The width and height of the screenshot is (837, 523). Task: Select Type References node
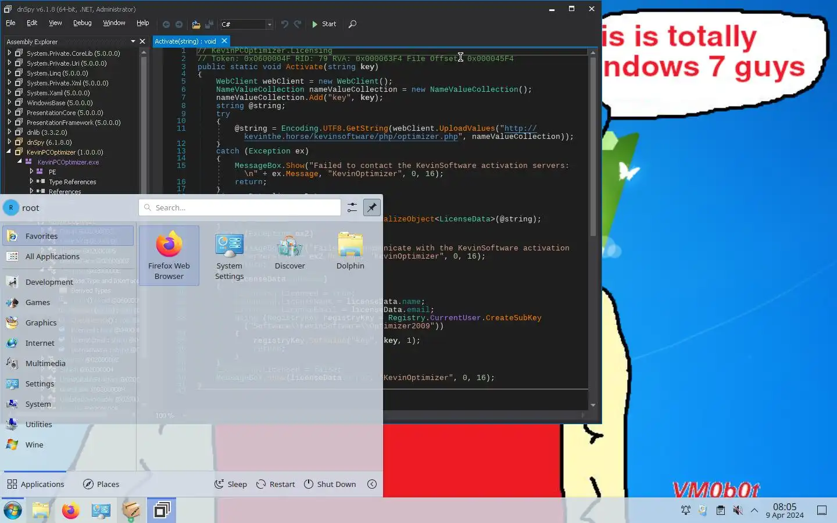(x=72, y=182)
